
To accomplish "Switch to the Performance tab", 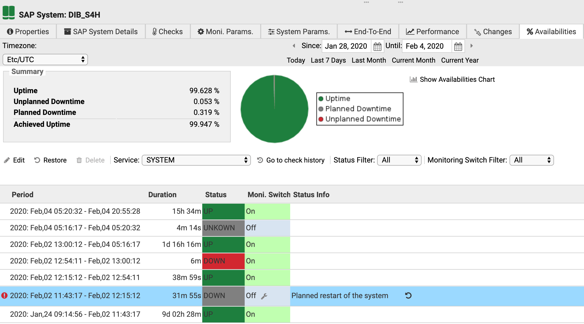I will coord(432,32).
